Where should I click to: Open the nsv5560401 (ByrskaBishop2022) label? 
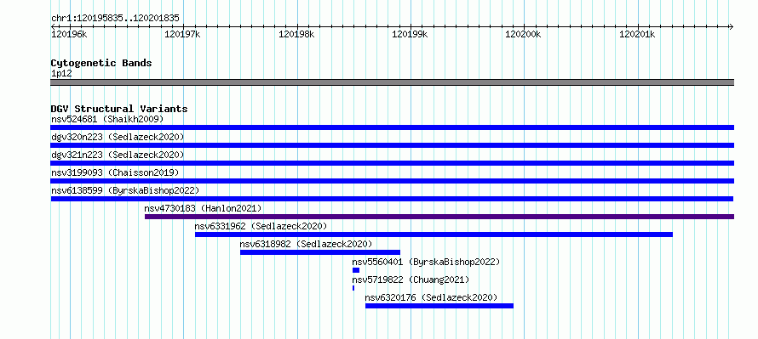[426, 262]
